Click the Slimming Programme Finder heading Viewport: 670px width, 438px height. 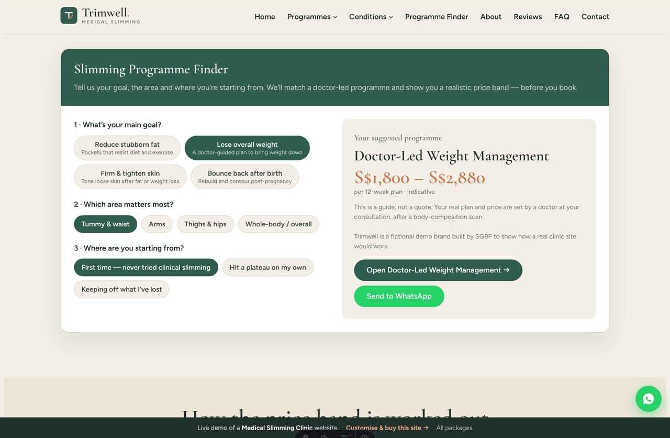(151, 69)
